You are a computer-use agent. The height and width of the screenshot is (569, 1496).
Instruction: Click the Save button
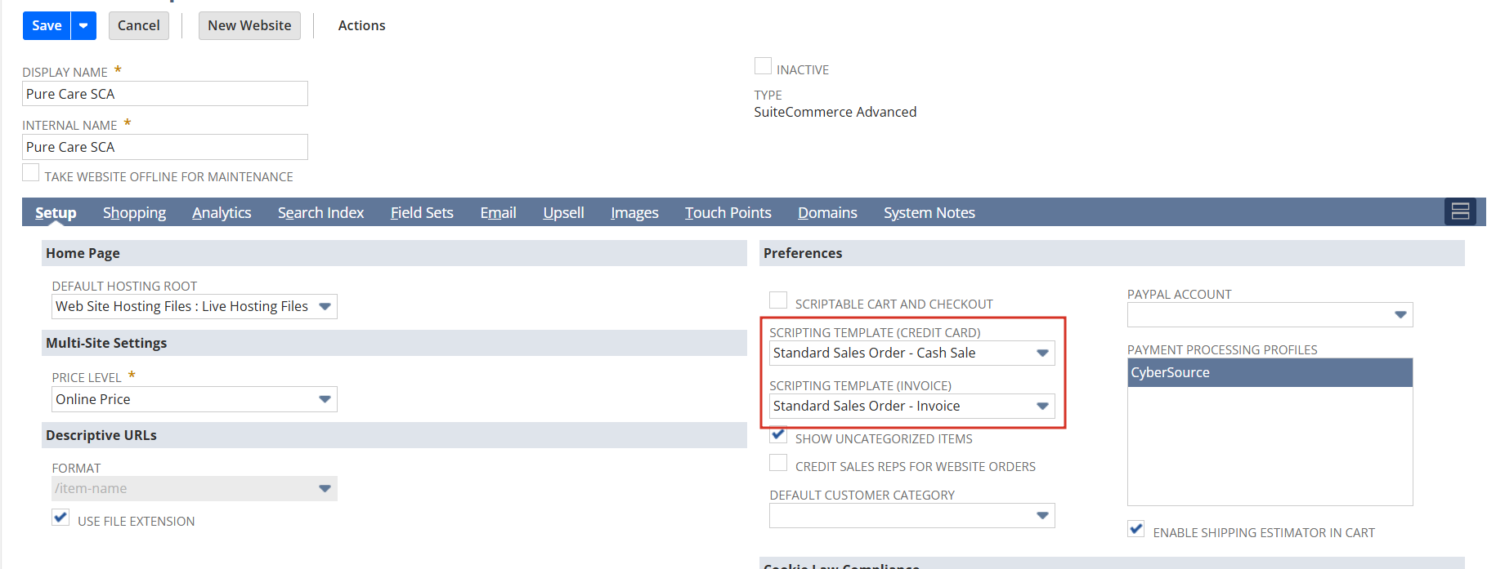point(47,25)
